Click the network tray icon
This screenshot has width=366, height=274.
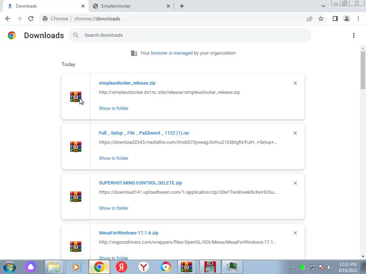tap(312, 267)
